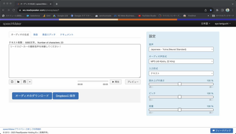This screenshot has width=236, height=134.
Task: Click the share icon in the address bar
Action: [206, 10]
